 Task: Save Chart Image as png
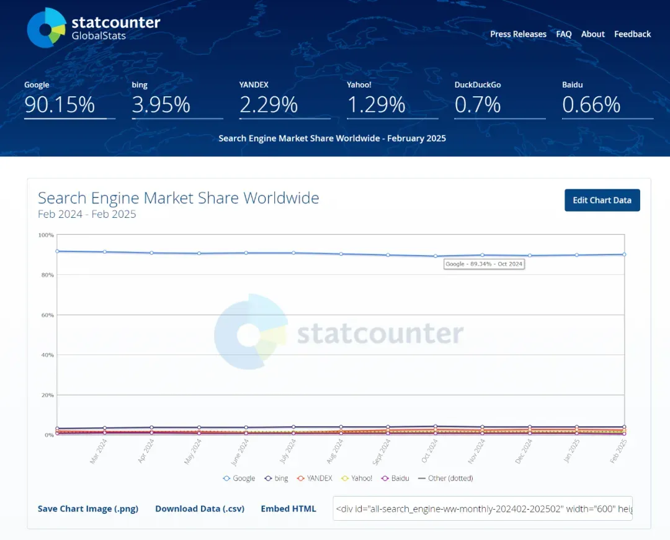pos(88,509)
